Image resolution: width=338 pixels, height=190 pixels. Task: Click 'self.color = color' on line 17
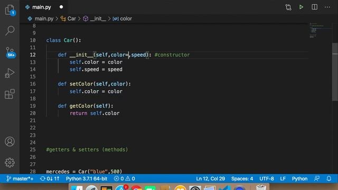click(96, 91)
